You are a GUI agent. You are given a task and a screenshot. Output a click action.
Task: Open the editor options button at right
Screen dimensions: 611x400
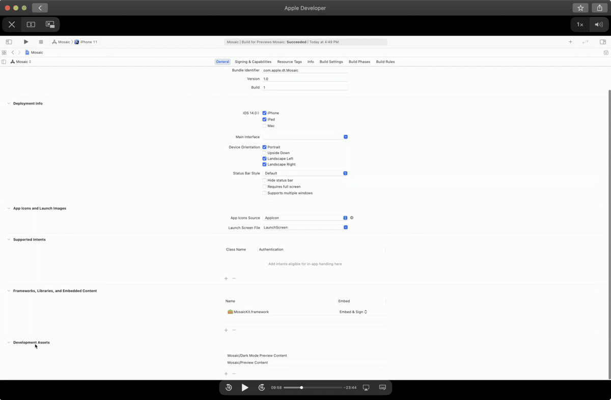[606, 52]
